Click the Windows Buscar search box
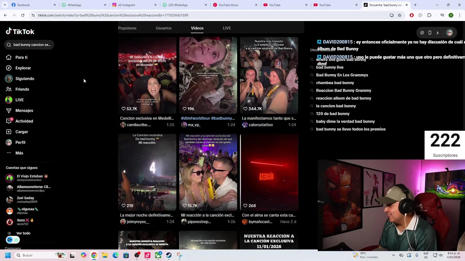 (x=41, y=255)
